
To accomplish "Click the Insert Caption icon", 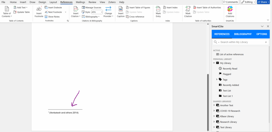I will (121, 9).
